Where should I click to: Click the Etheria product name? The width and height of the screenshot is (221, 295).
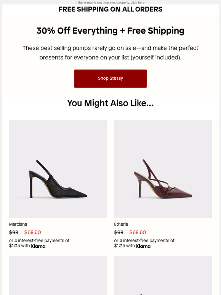[x=121, y=224]
